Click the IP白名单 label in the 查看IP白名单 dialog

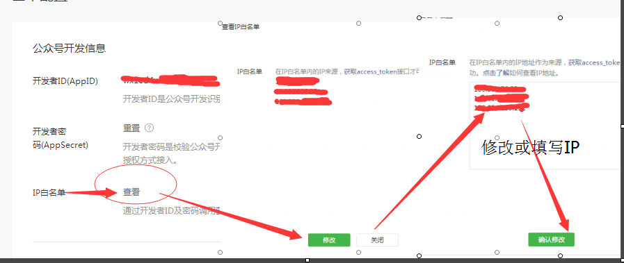pyautogui.click(x=250, y=71)
